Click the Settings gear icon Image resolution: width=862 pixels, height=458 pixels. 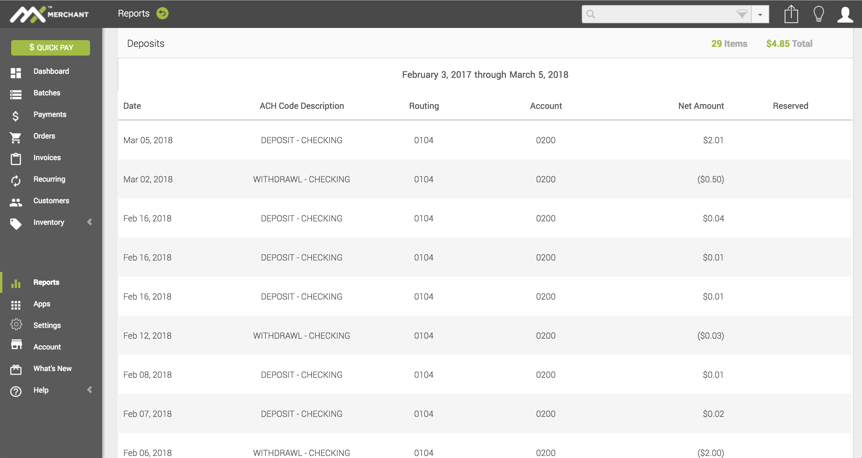[x=16, y=325]
